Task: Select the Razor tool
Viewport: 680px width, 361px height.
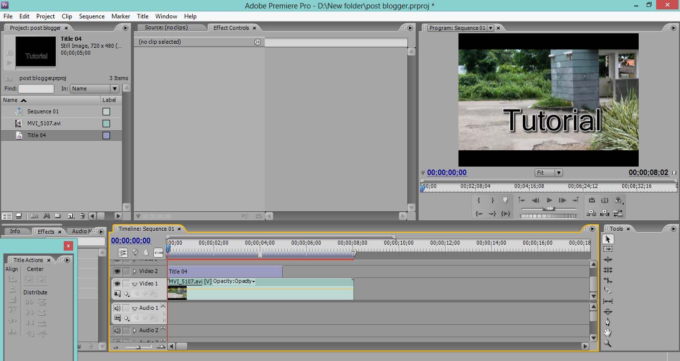Action: click(x=607, y=290)
